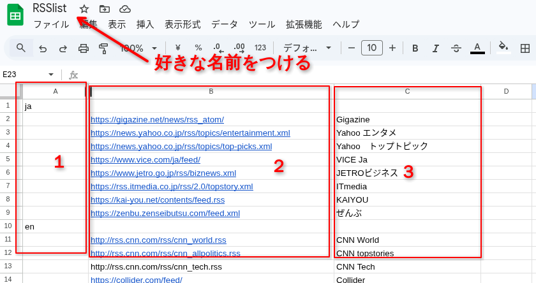Click the search menus magnifier icon

(x=21, y=48)
